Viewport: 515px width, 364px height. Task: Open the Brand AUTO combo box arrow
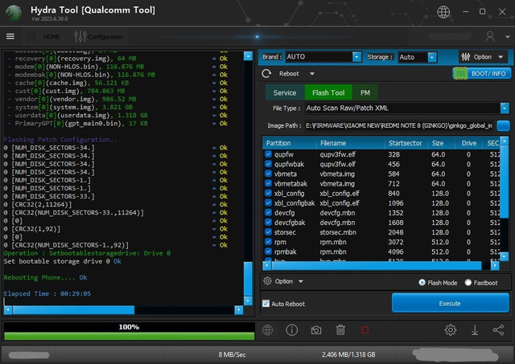[x=356, y=57]
